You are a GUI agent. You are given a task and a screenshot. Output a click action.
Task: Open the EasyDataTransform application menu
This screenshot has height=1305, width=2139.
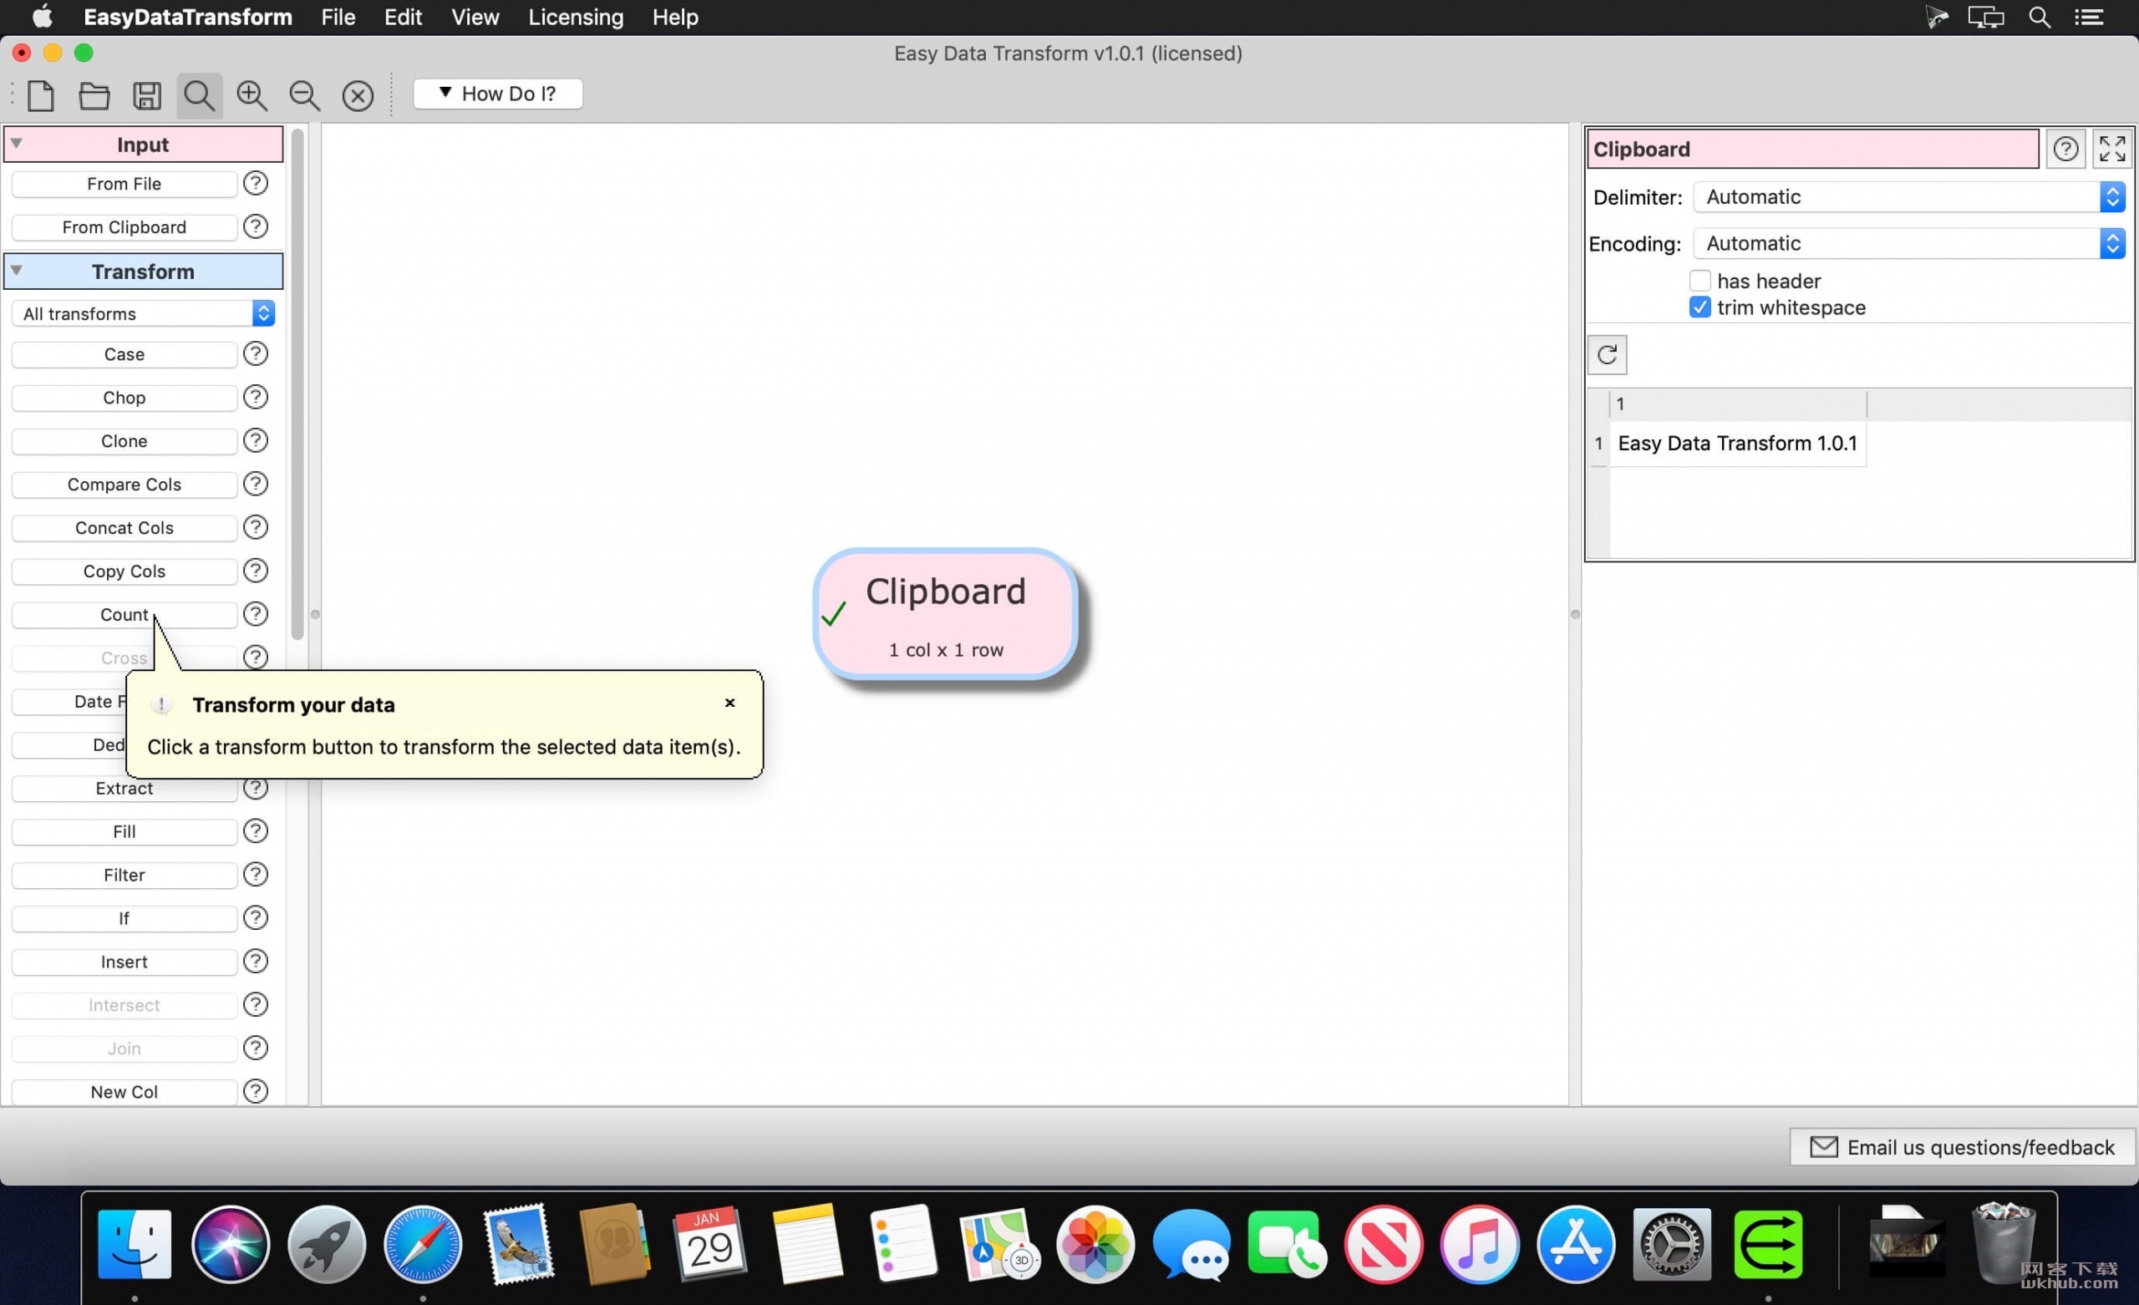coord(187,18)
